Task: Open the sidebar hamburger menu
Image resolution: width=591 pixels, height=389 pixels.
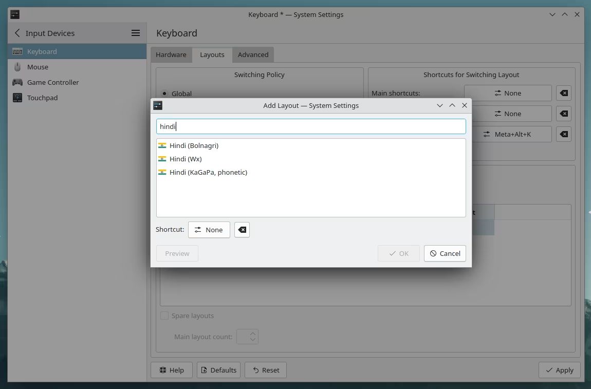Action: [x=135, y=33]
